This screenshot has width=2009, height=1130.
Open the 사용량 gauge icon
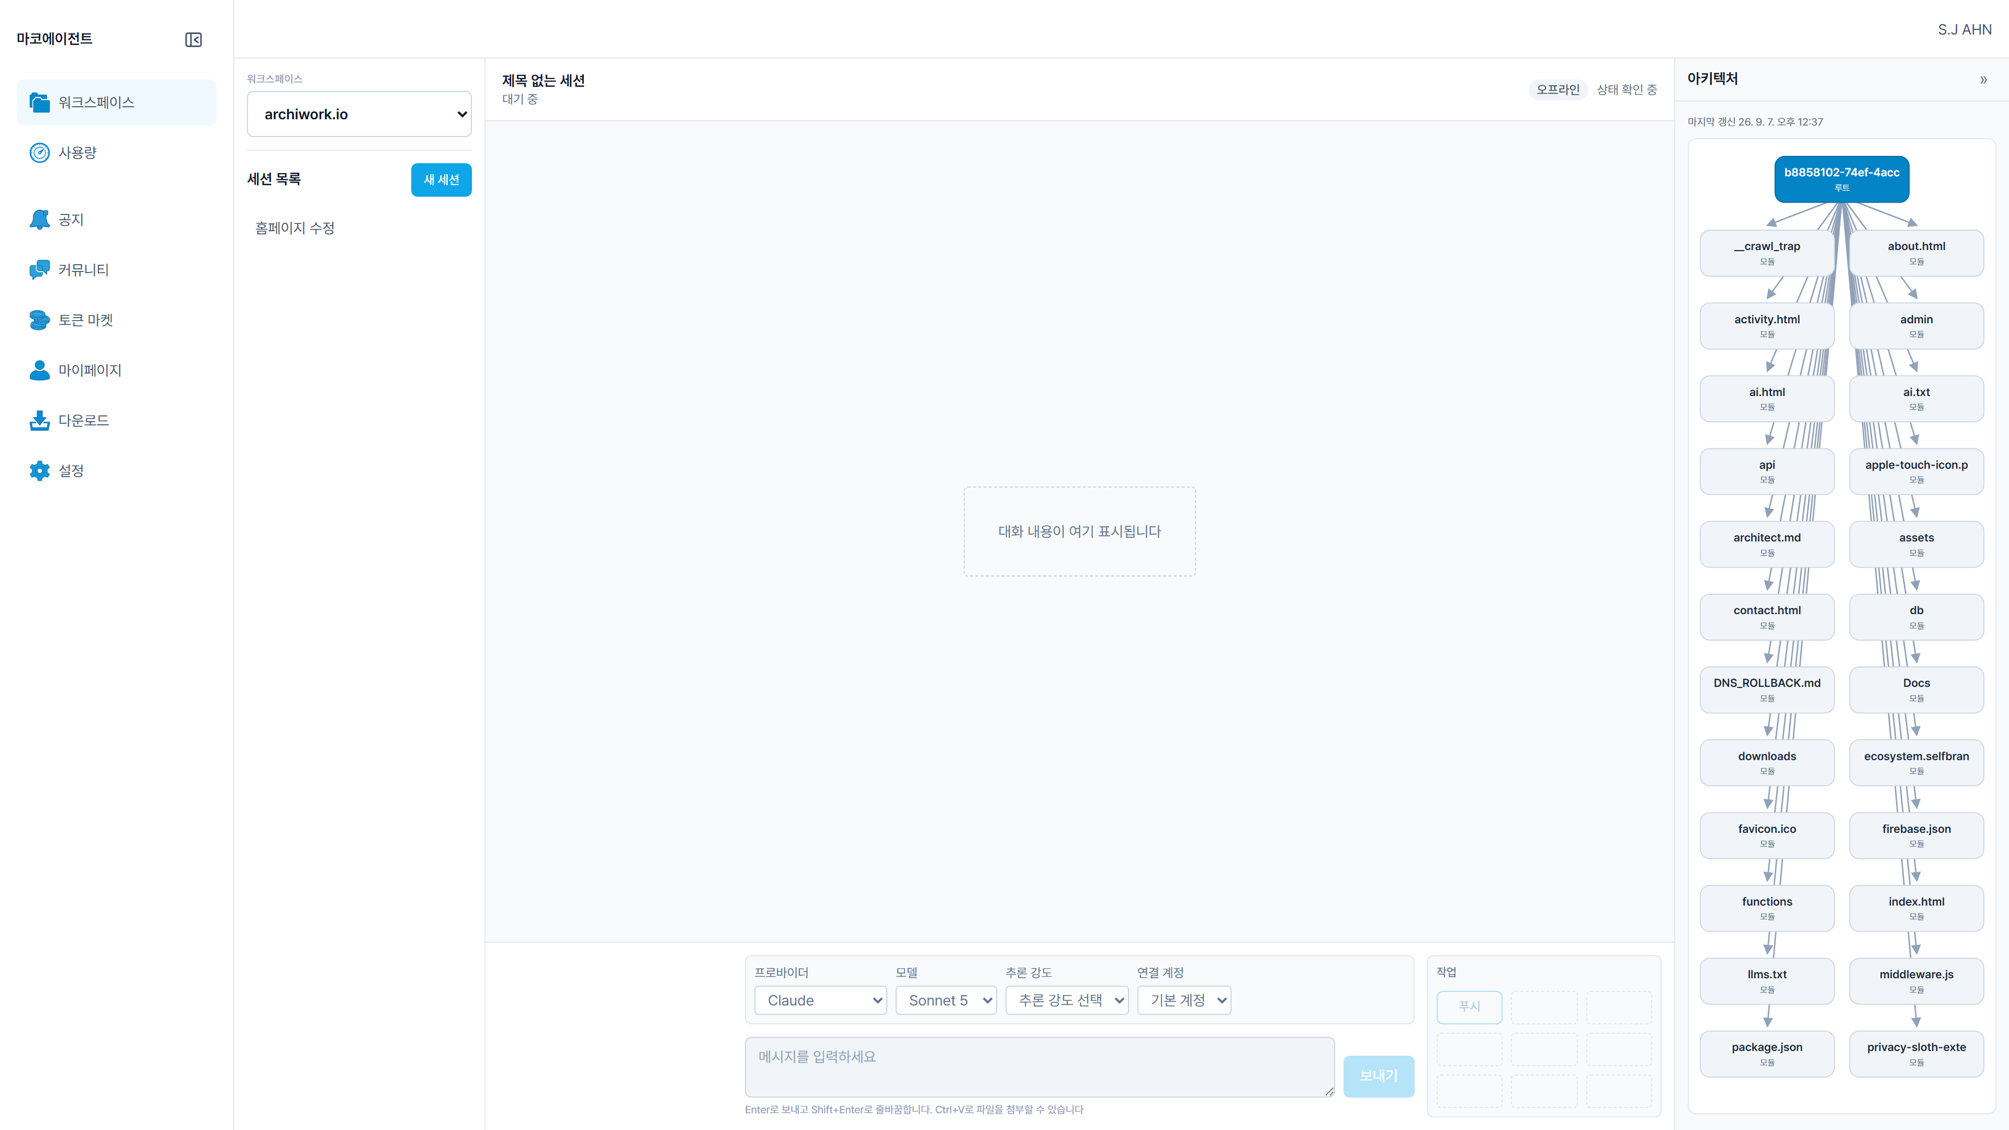(x=39, y=152)
